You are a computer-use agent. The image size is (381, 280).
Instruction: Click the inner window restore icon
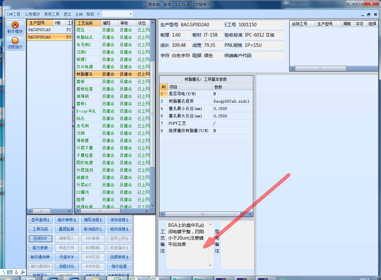[368, 14]
